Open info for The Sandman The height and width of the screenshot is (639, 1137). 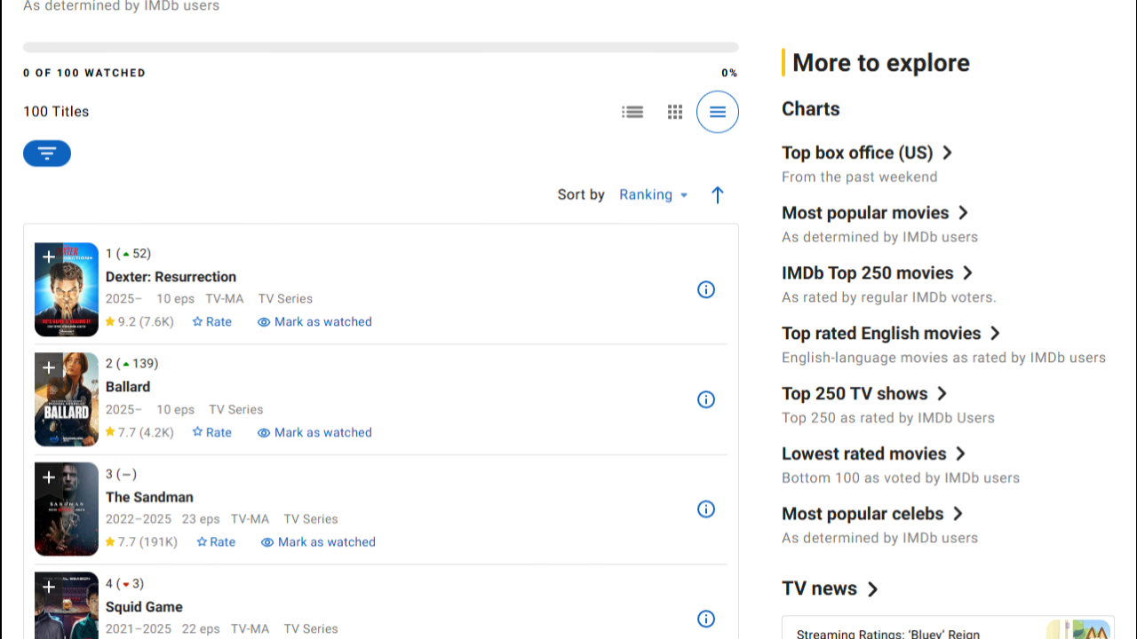706,509
